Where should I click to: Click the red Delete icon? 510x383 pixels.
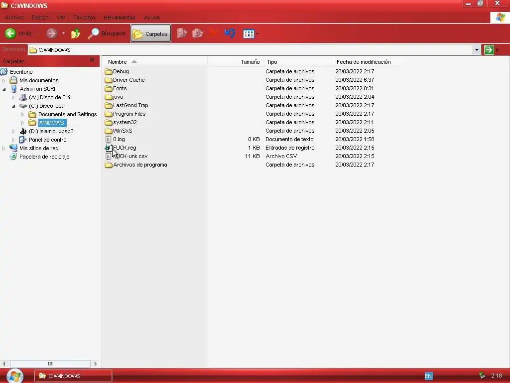(x=213, y=33)
